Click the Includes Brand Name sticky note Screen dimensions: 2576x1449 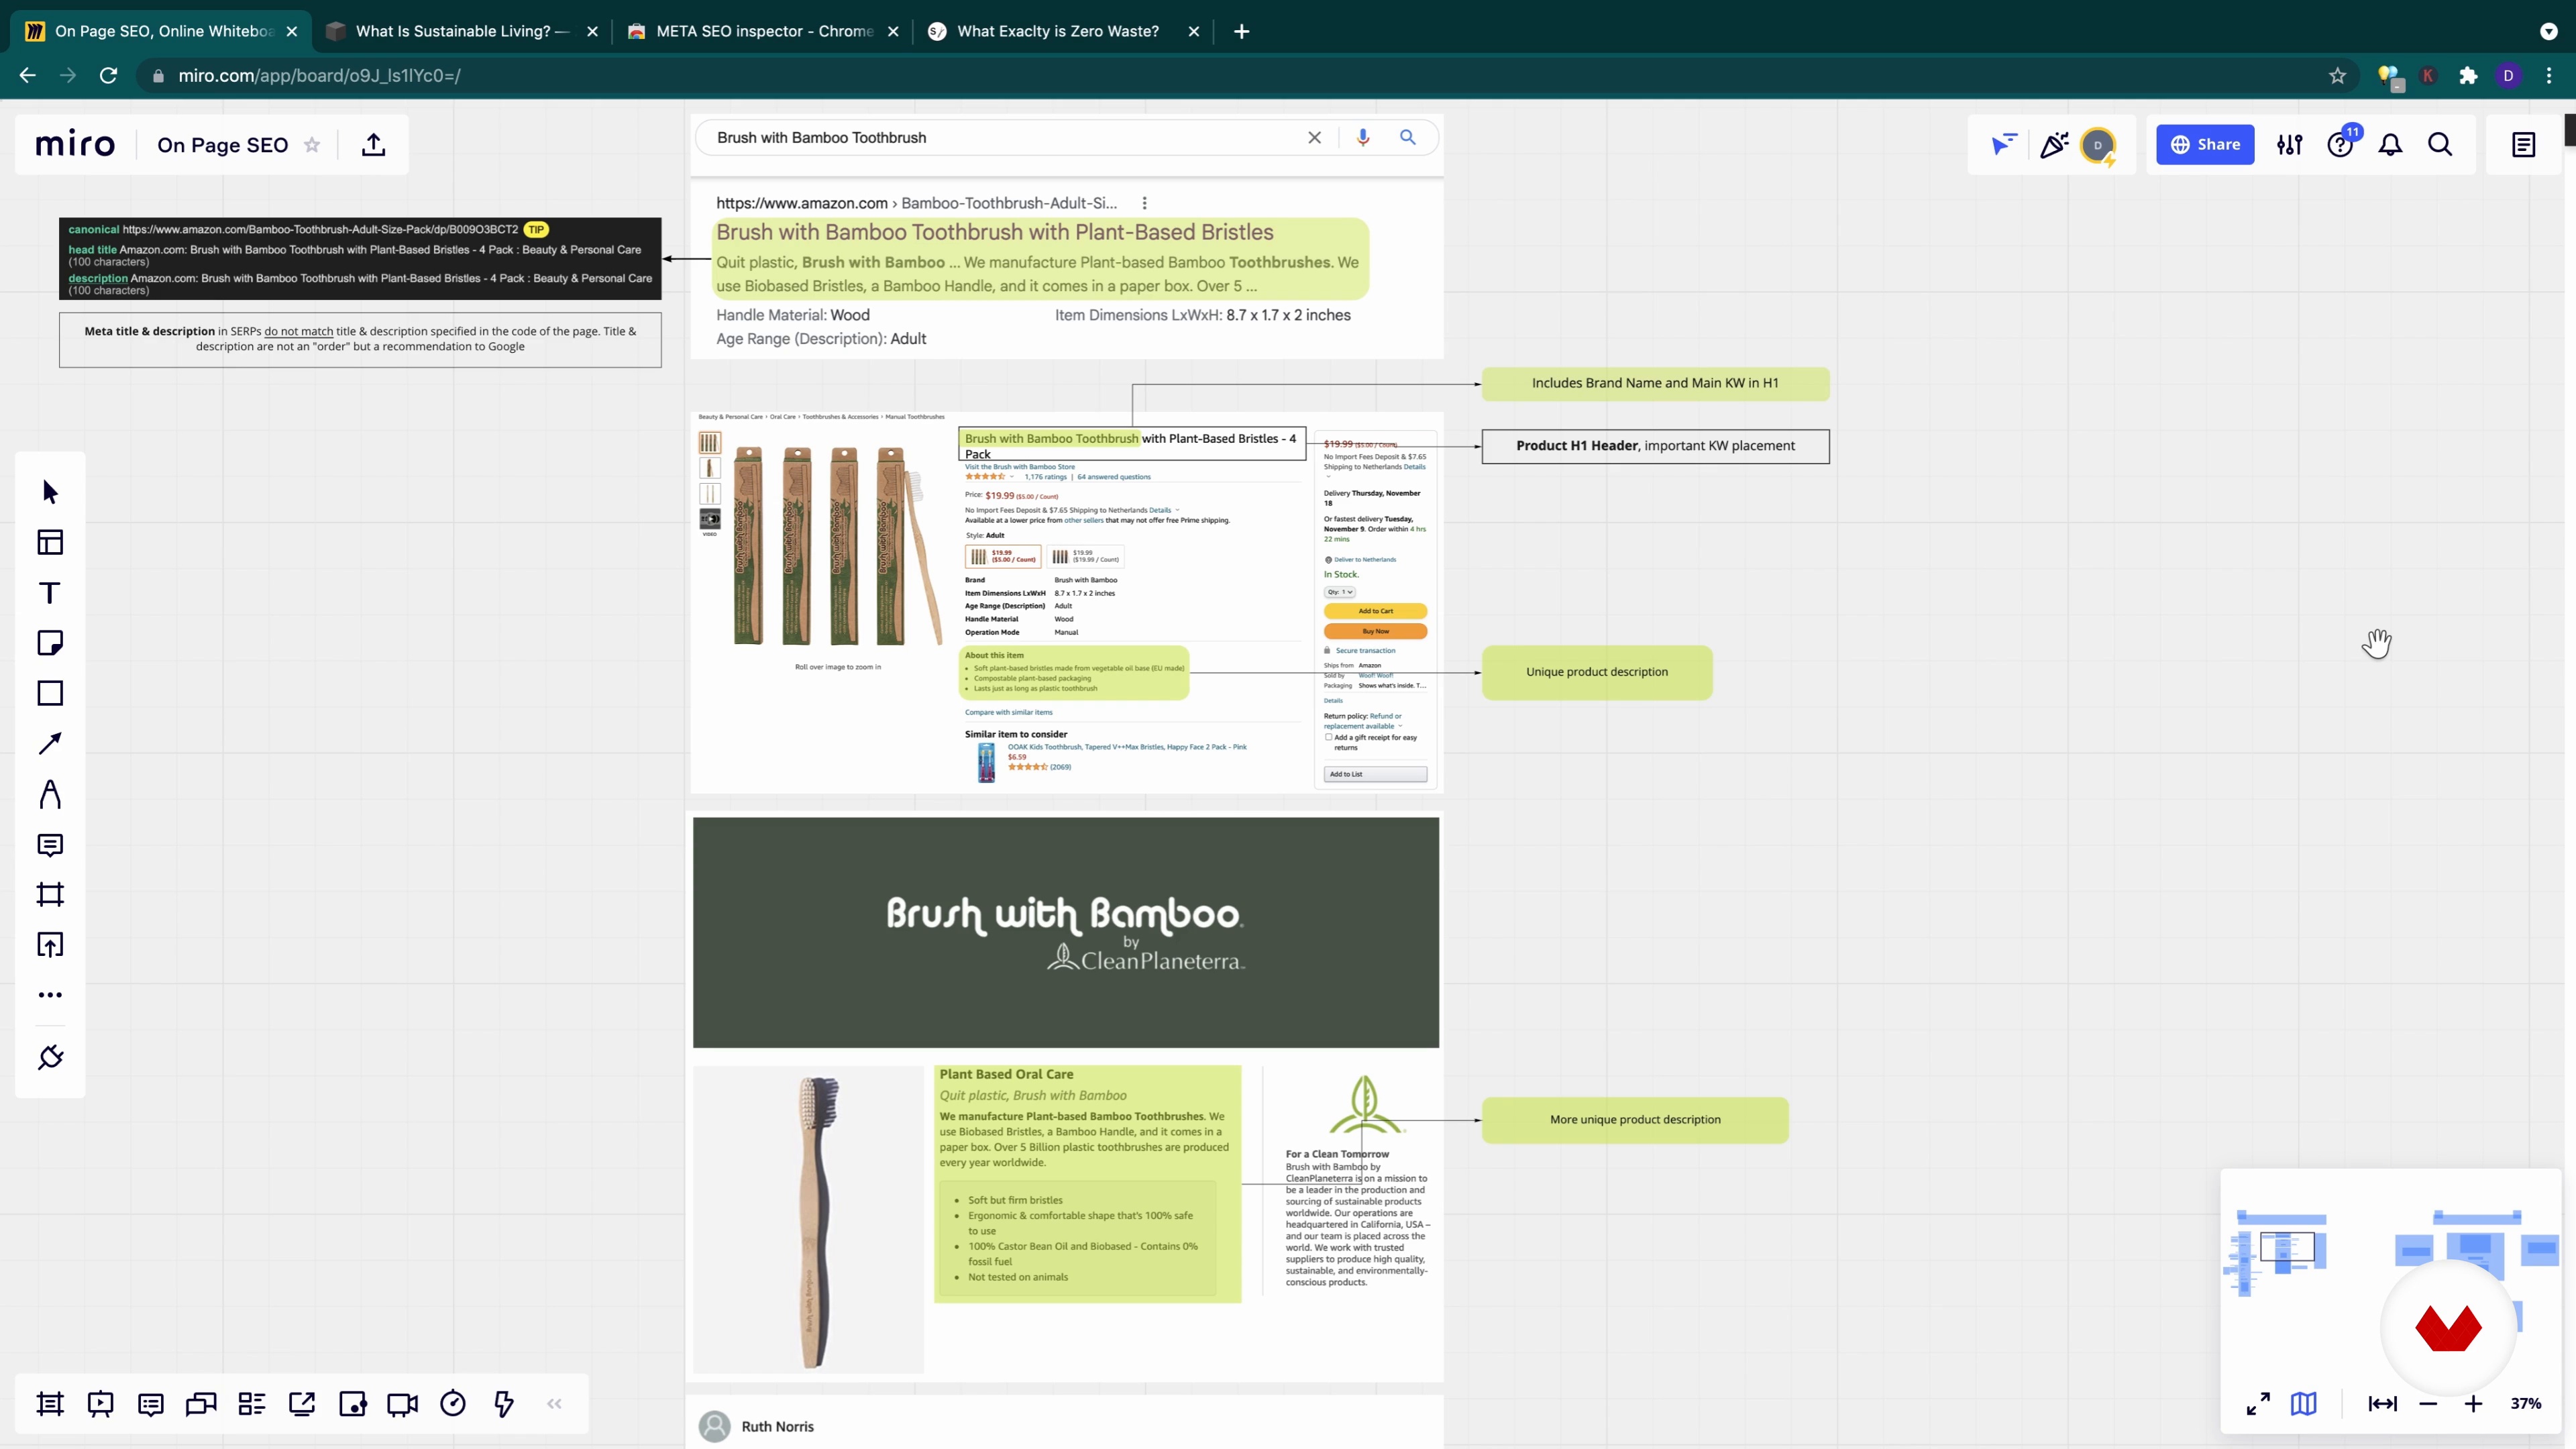(x=1655, y=383)
